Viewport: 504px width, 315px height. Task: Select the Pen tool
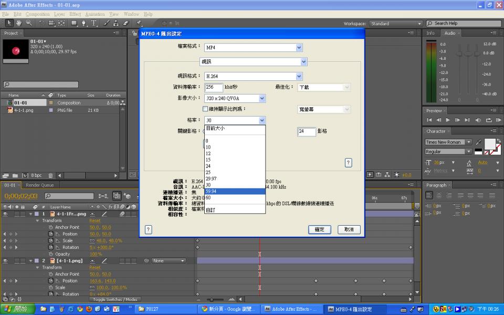(85, 23)
